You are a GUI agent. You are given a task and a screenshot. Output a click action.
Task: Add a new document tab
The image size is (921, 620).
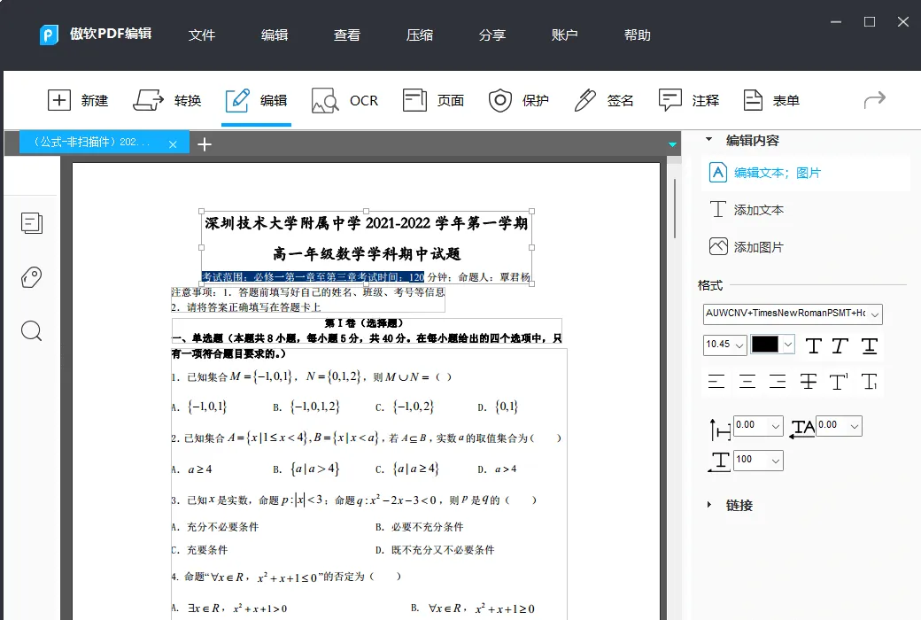[205, 144]
